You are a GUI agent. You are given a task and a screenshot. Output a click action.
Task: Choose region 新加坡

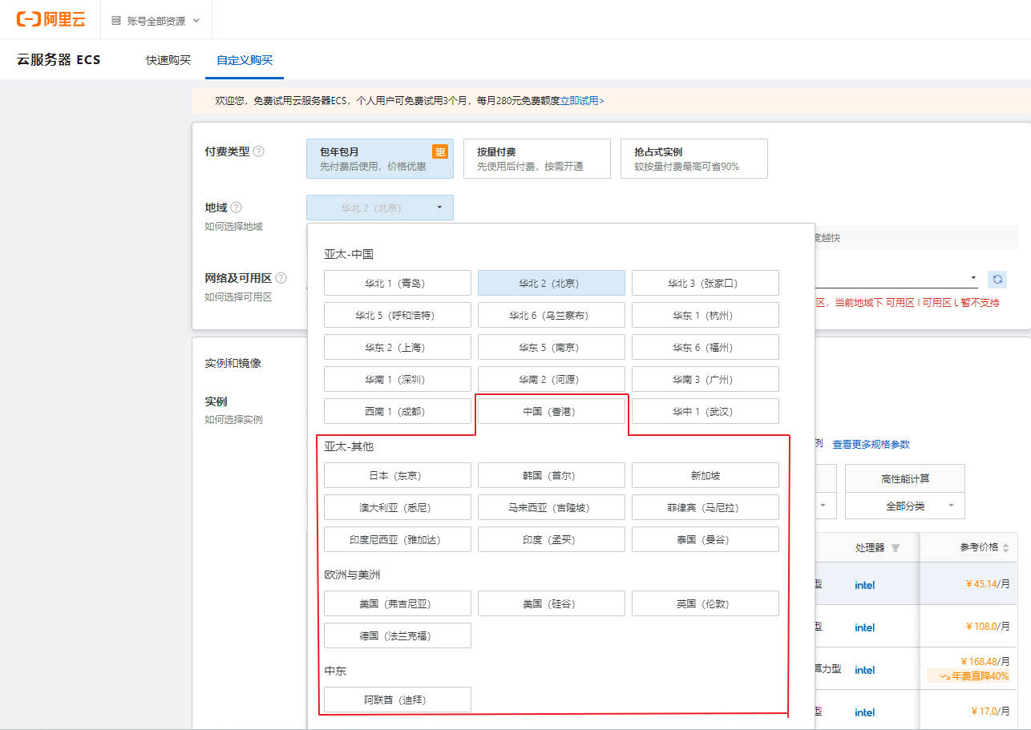tap(706, 475)
